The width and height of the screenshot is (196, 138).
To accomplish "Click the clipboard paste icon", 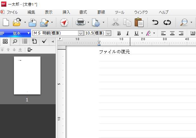I will coord(139,22).
